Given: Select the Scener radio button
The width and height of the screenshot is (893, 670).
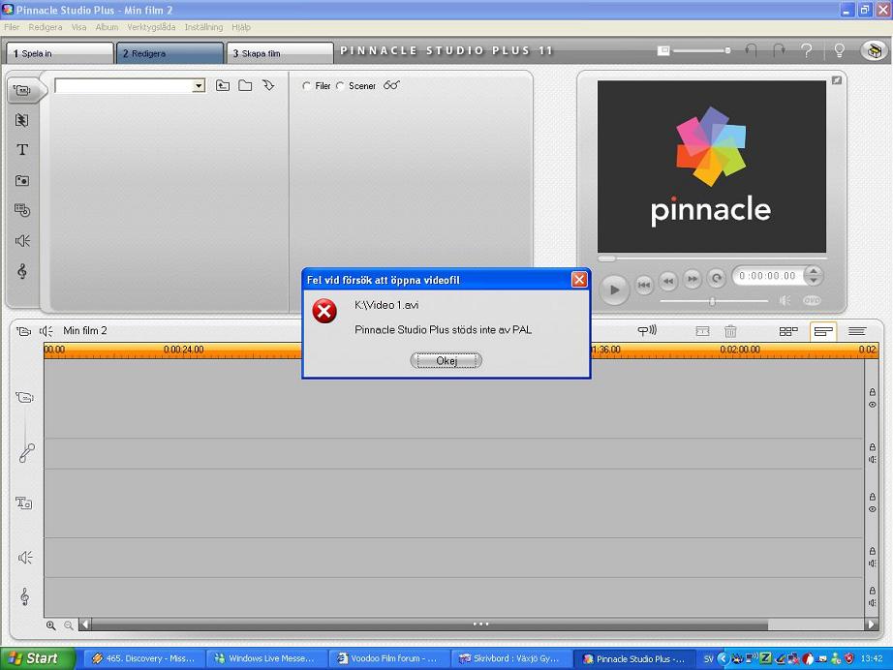Looking at the screenshot, I should 340,86.
